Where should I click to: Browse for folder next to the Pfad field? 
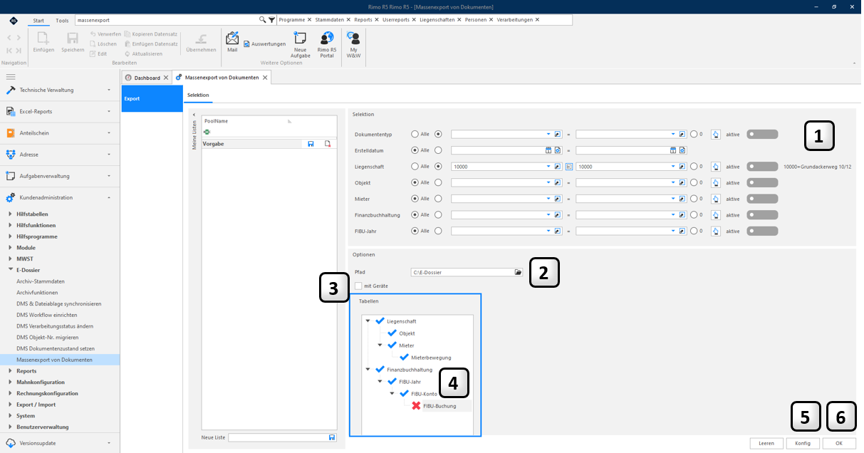[519, 272]
